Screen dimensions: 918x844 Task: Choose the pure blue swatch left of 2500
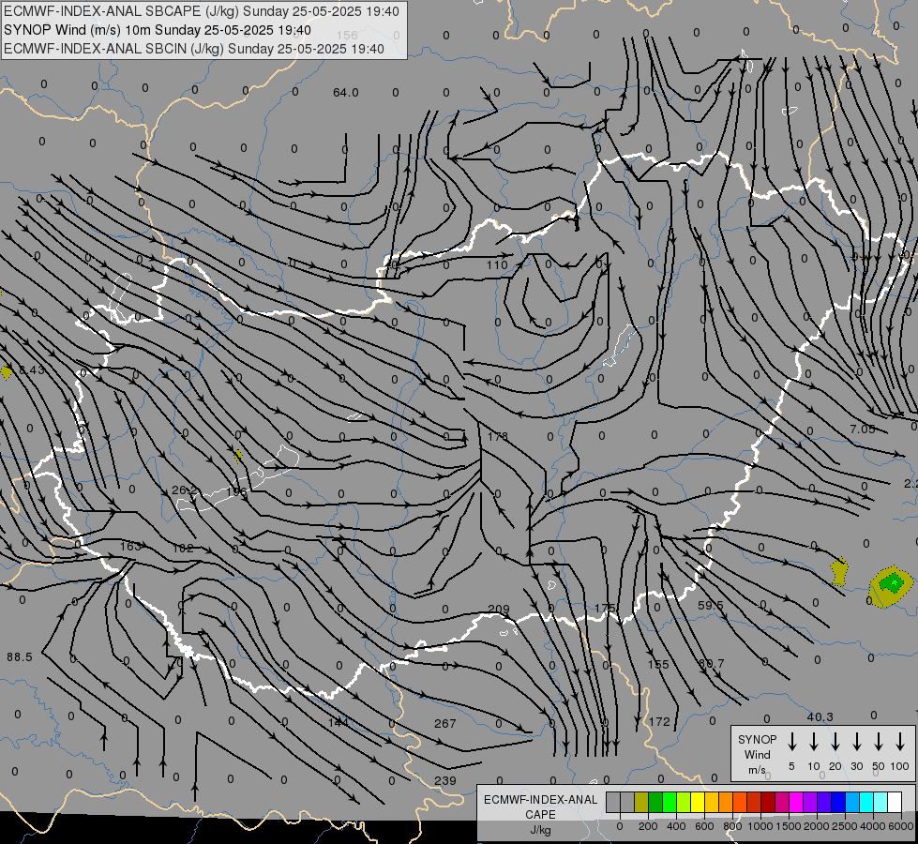click(x=837, y=802)
